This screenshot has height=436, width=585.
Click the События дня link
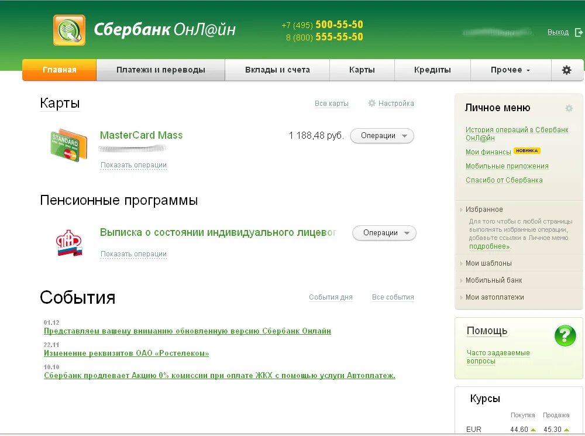pyautogui.click(x=331, y=297)
